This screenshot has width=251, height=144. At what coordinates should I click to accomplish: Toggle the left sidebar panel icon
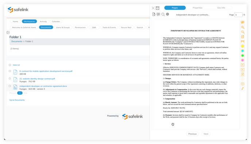8,32
